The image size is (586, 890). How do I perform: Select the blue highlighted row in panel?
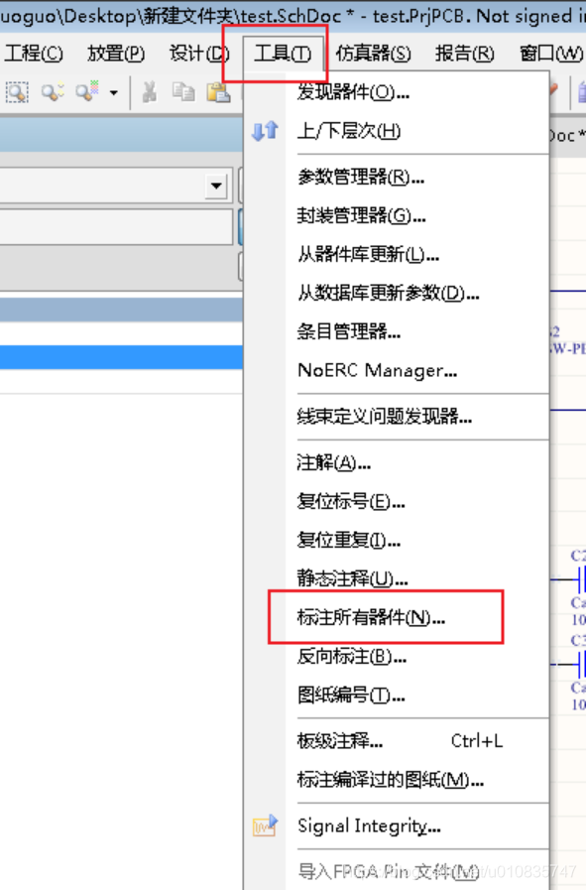[121, 357]
